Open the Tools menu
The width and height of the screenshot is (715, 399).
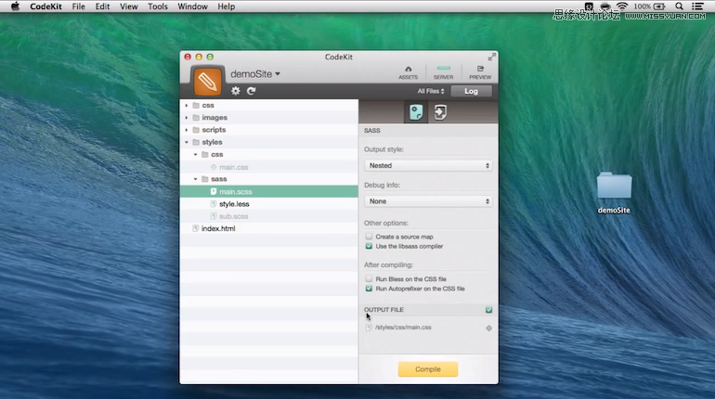(158, 6)
